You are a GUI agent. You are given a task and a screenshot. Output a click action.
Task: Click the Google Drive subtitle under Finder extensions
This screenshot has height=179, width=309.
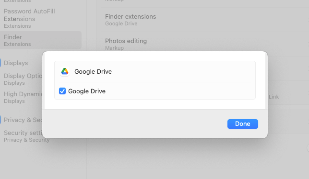[121, 23]
